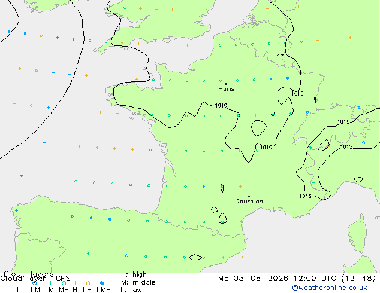This screenshot has height=293, width=380.
Task: Click the GFS model label
Action: coord(63,279)
